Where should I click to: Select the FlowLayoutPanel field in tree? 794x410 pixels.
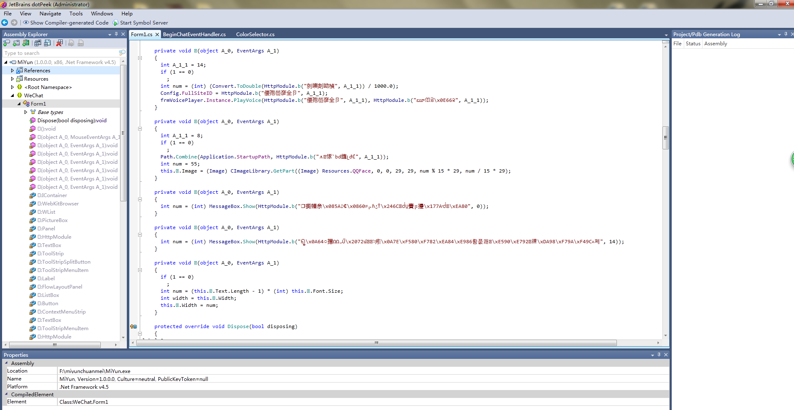[59, 287]
